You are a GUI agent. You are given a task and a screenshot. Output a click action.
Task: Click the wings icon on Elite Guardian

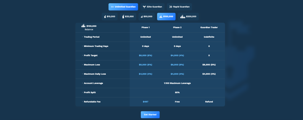(x=144, y=7)
